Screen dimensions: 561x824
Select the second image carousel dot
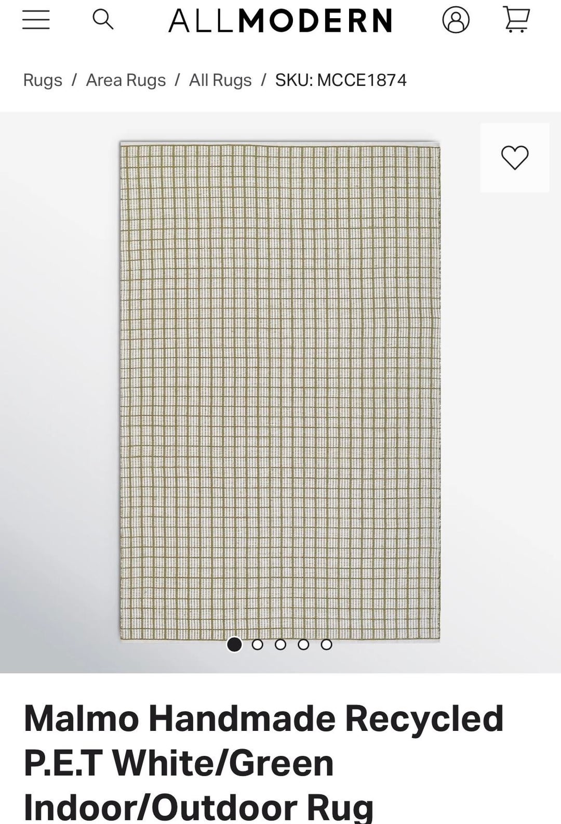[257, 645]
